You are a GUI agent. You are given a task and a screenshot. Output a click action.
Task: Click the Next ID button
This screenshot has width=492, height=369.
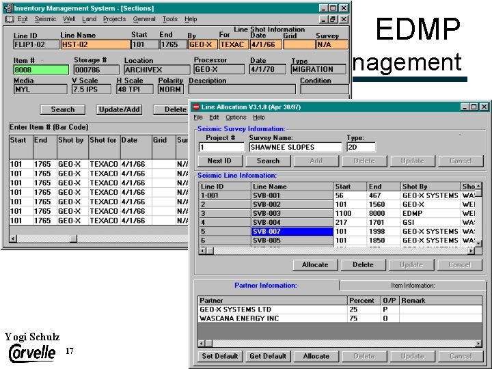click(x=220, y=161)
